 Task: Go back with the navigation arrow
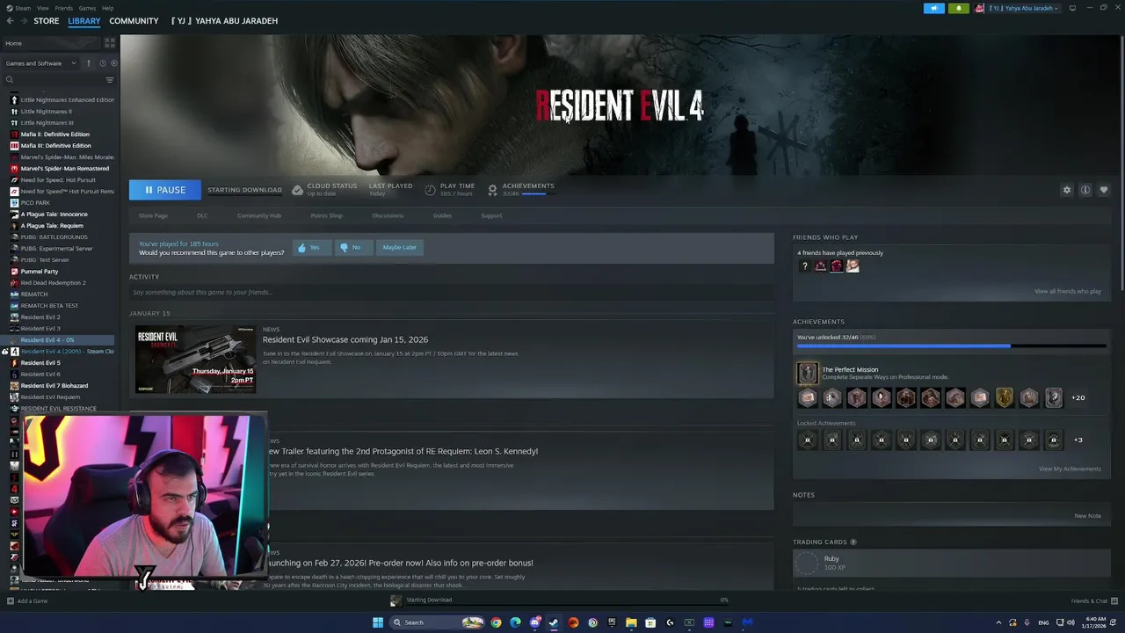point(11,21)
